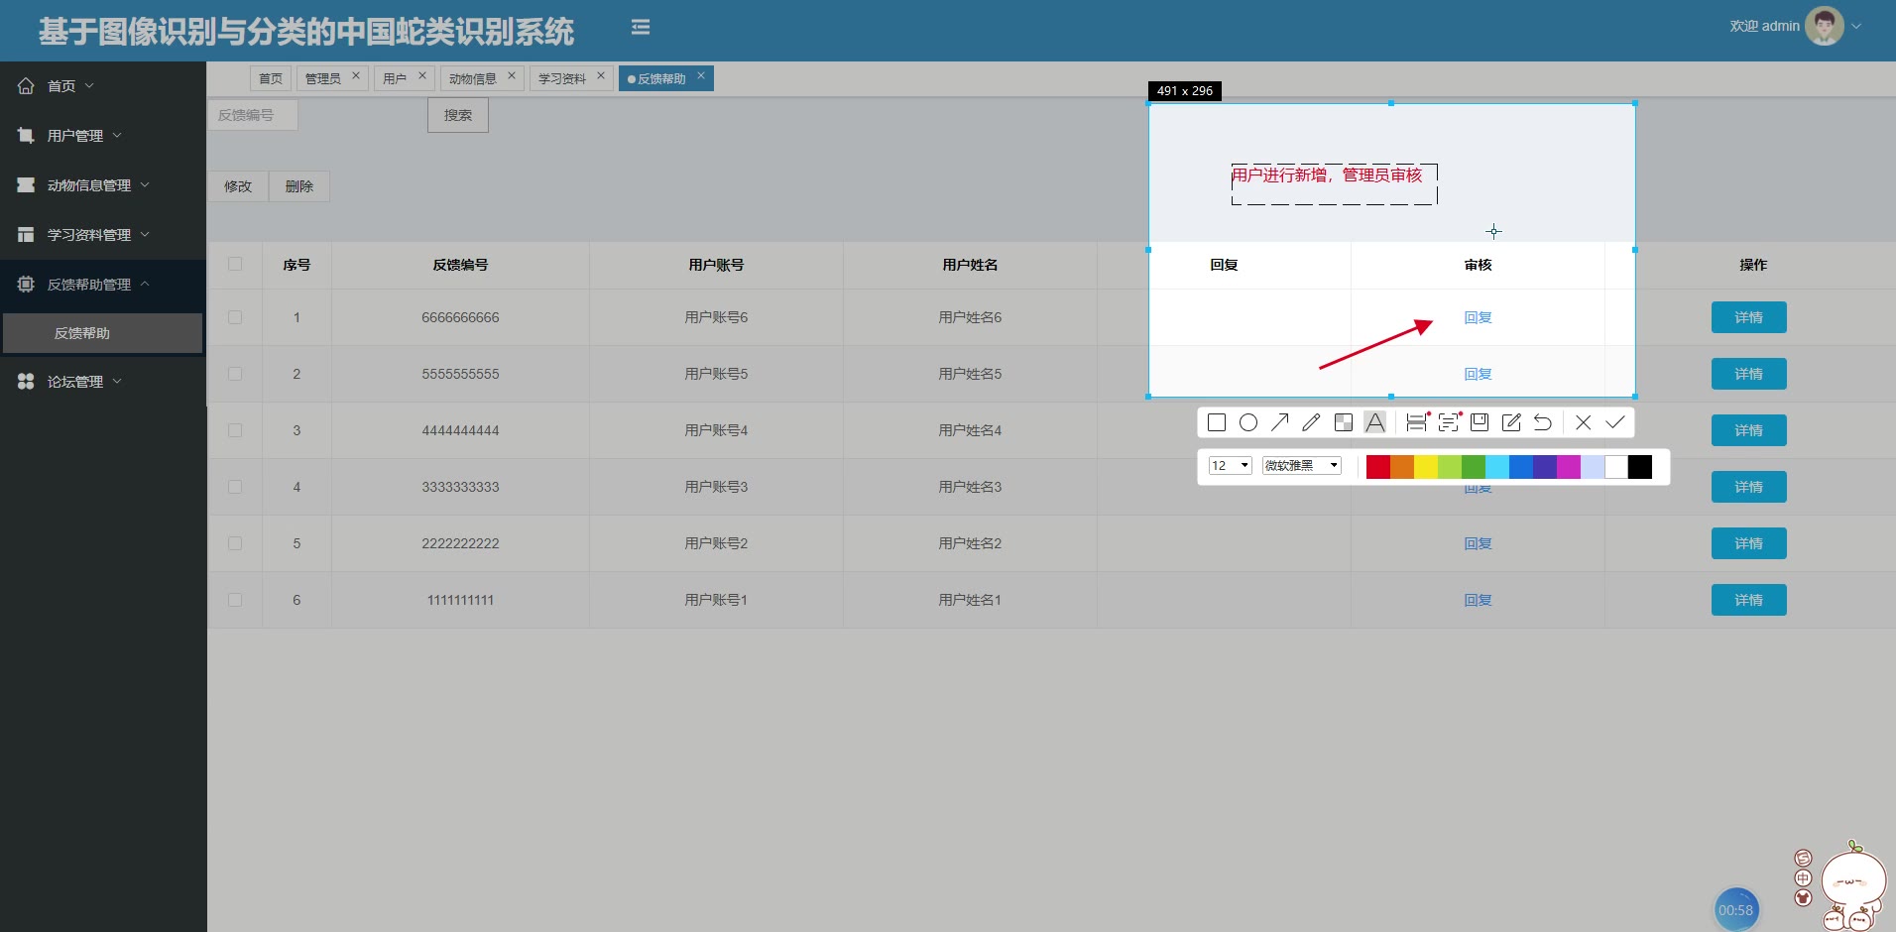Toggle the sidebar with the hamburger icon
Image resolution: width=1896 pixels, height=932 pixels.
641,28
